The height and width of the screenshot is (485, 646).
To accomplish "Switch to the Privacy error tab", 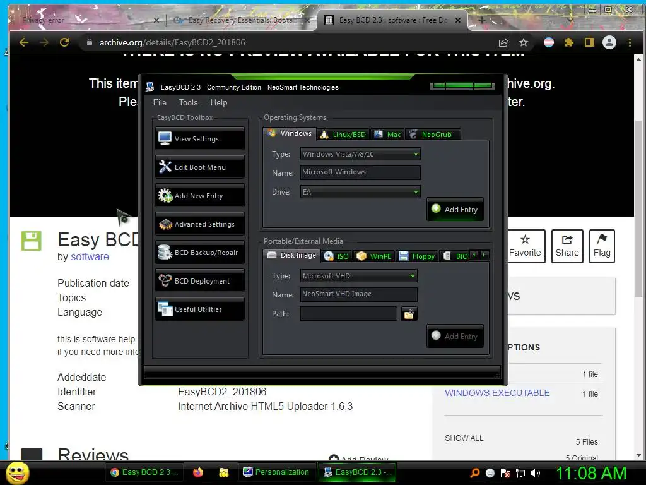I will (86, 20).
